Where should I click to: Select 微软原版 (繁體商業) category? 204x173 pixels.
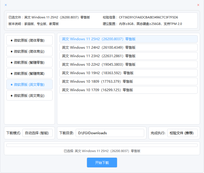coord(29,73)
